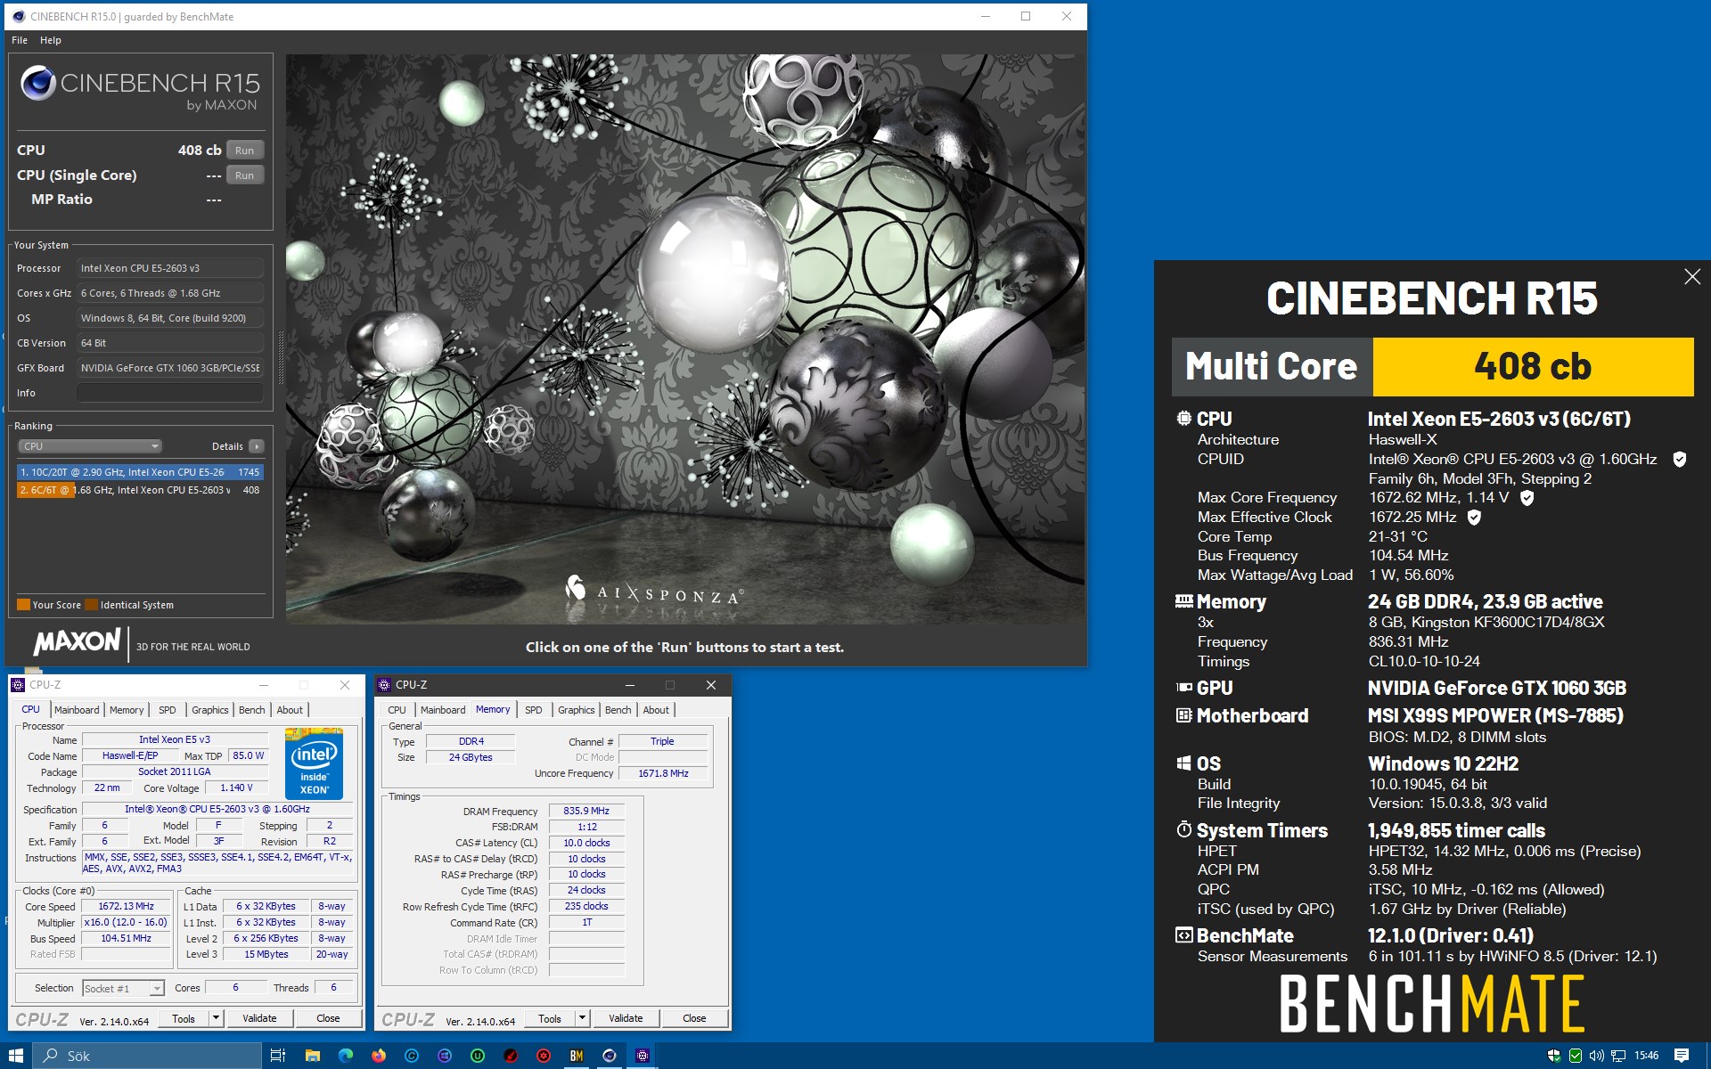Select ranking row 2 with score 408
Image resolution: width=1711 pixels, height=1069 pixels.
pos(140,490)
